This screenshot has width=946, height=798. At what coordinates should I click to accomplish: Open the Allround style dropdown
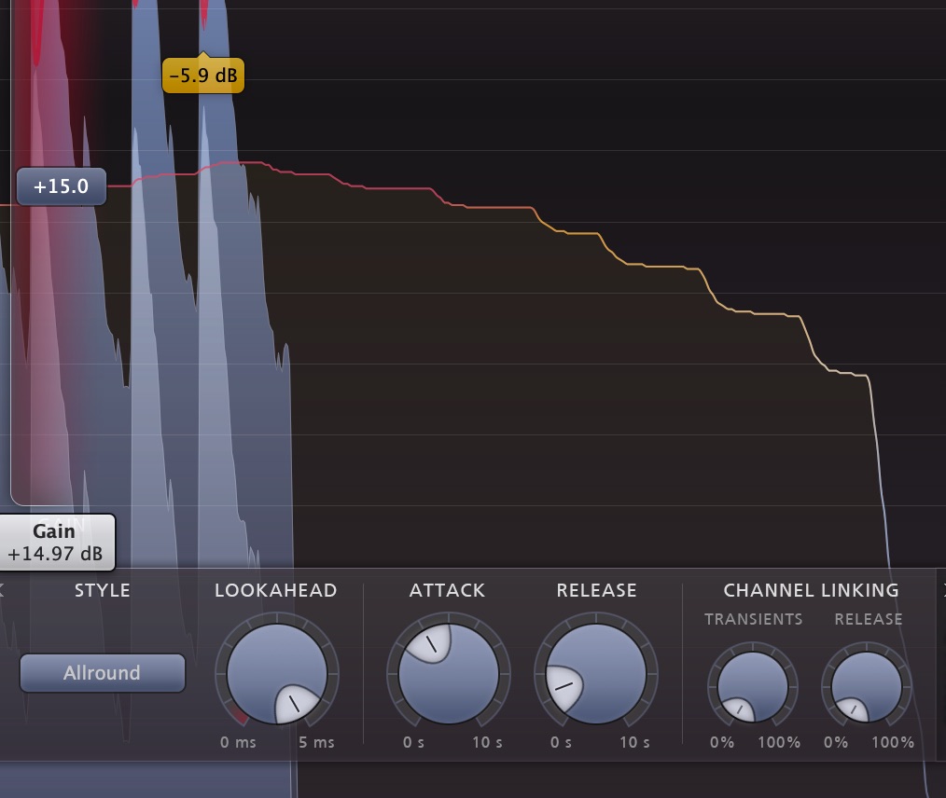point(102,673)
